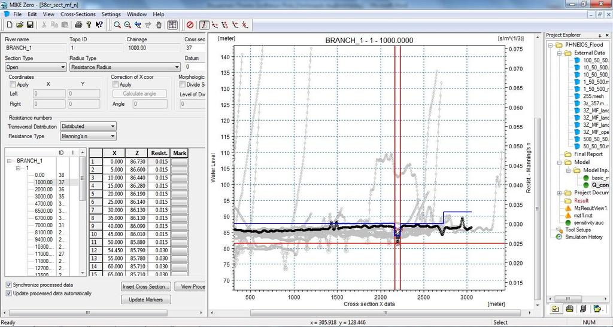Viewport: 613px width, 327px height.
Task: Select the Zoom Out magnifier tool
Action: pos(128,25)
